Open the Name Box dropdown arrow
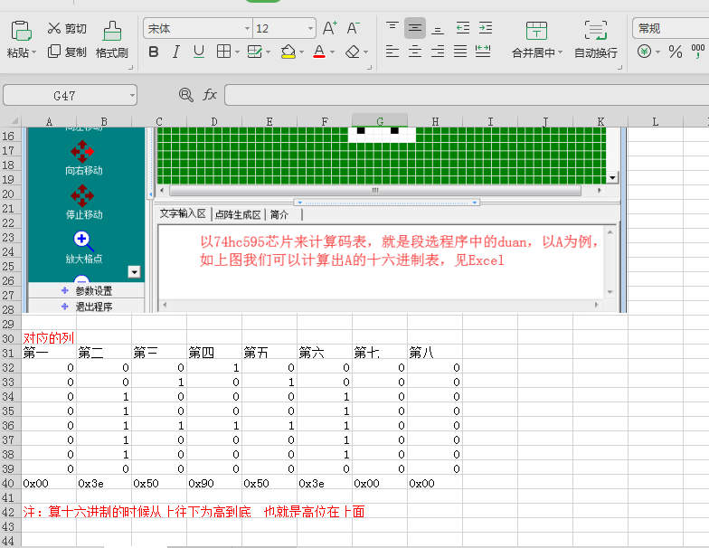709x548 pixels. pos(132,96)
